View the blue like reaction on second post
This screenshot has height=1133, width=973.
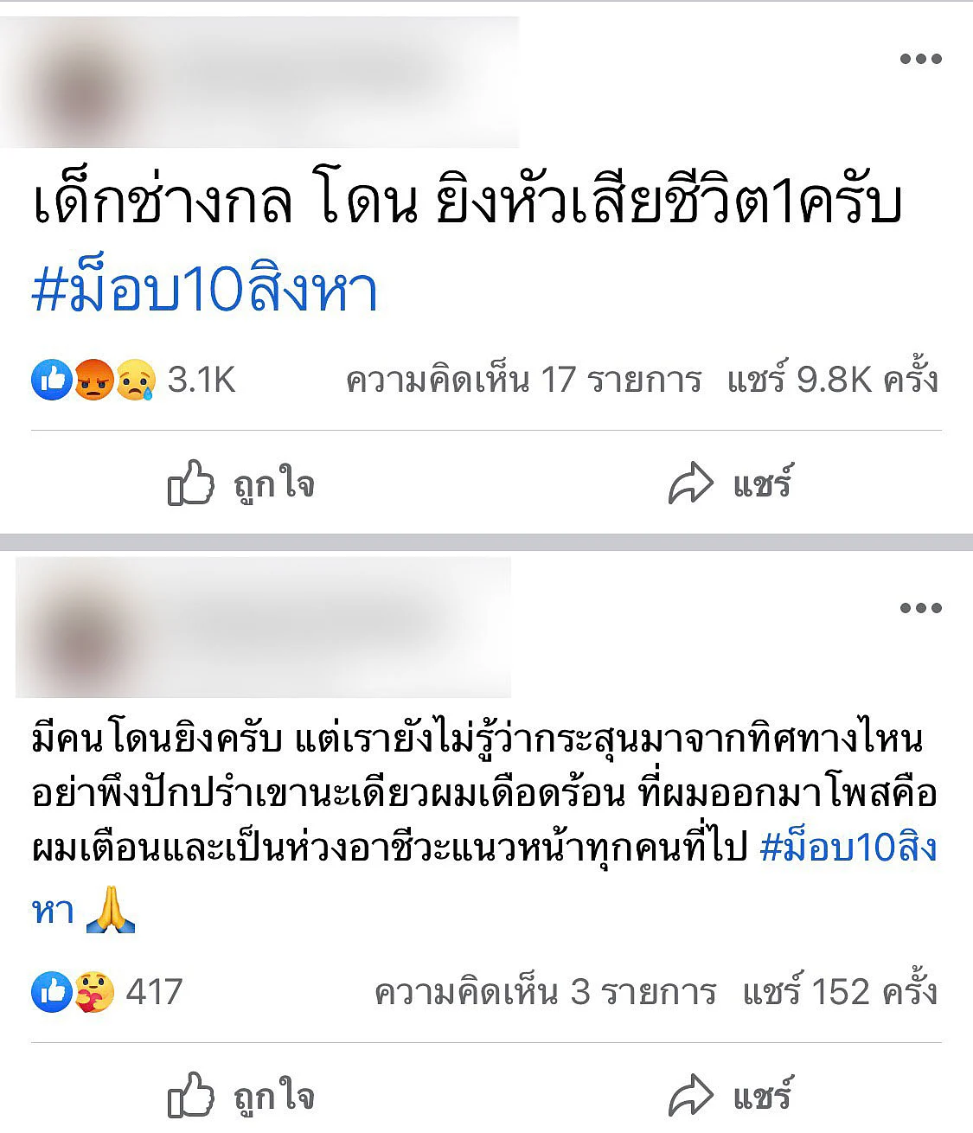tap(52, 992)
